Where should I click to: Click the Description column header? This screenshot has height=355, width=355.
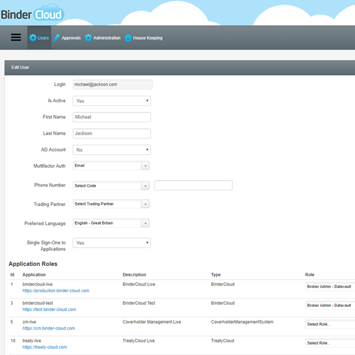[134, 274]
